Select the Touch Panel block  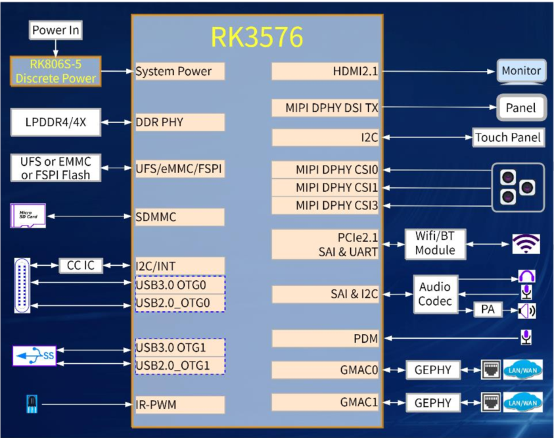(508, 137)
